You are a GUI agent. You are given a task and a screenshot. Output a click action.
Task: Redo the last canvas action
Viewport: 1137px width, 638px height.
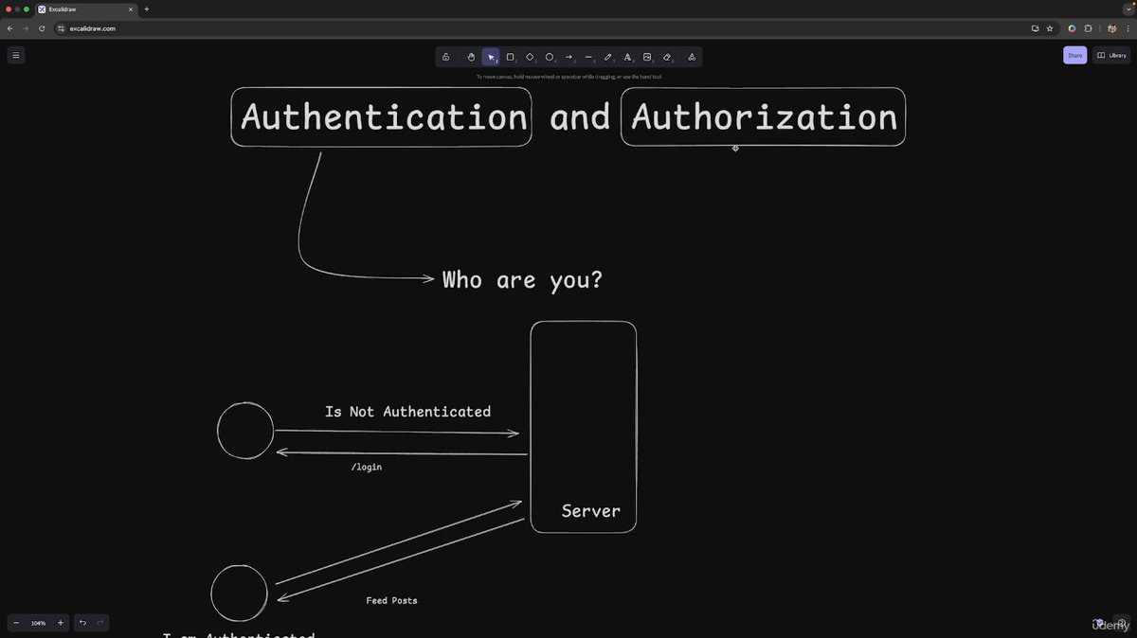pyautogui.click(x=100, y=623)
